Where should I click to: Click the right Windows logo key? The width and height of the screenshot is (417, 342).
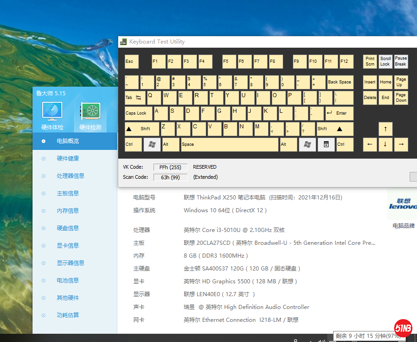coord(307,144)
